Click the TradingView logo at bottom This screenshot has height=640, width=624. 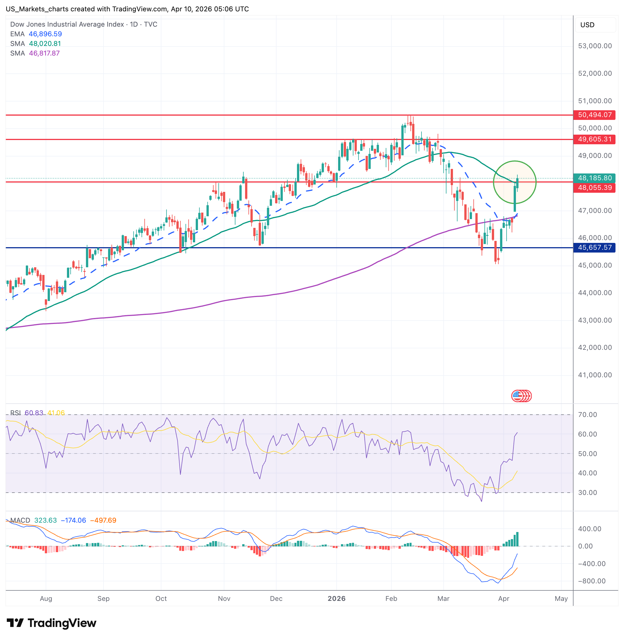coord(51,623)
